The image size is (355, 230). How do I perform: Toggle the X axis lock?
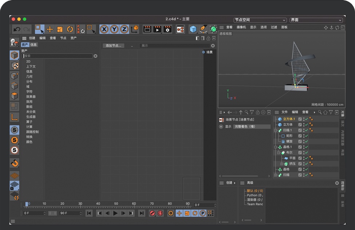104,29
